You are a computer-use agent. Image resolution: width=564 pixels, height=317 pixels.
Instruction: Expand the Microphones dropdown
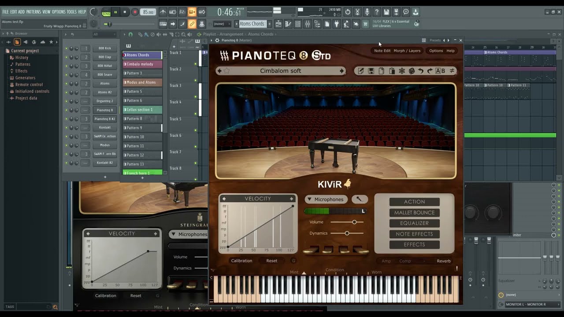(x=326, y=199)
